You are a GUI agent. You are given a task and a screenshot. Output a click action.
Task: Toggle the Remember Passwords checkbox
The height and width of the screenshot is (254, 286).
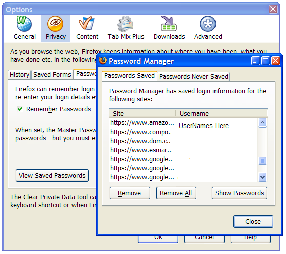pos(20,109)
